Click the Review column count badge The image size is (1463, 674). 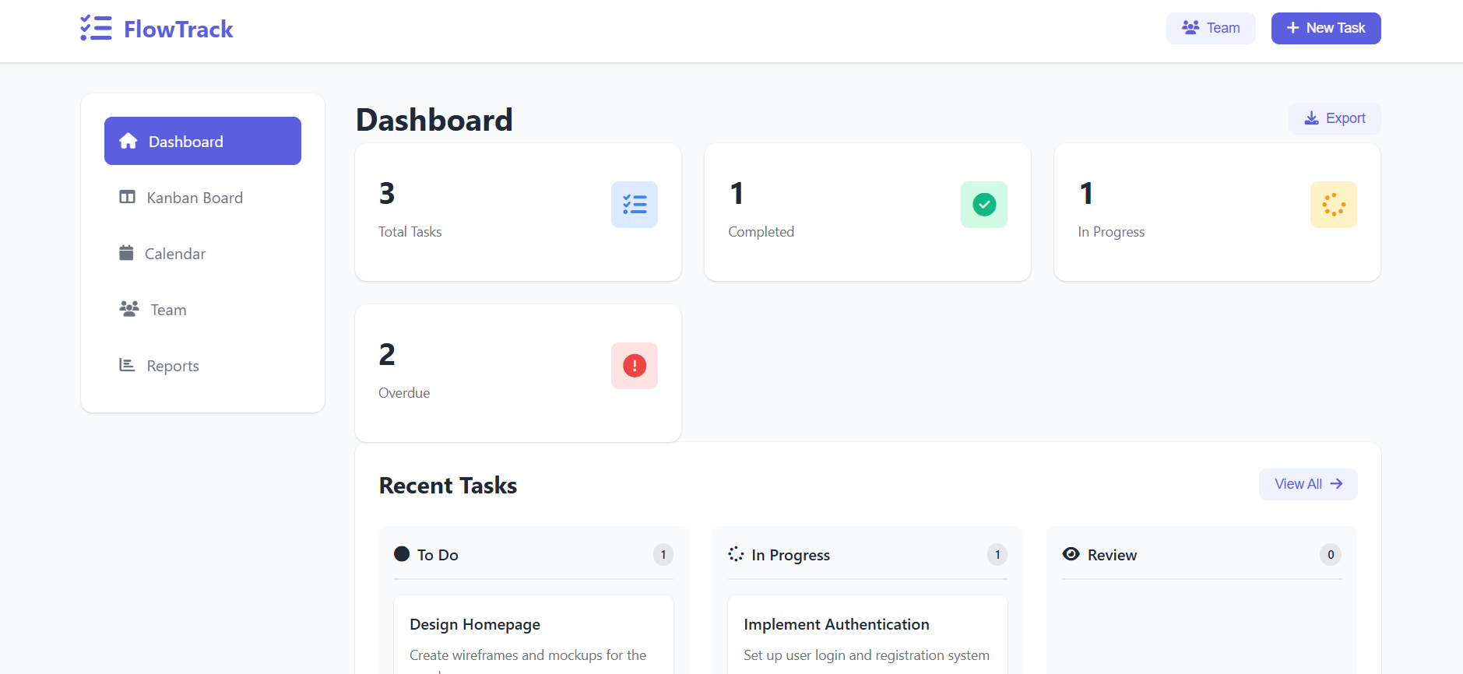1330,555
